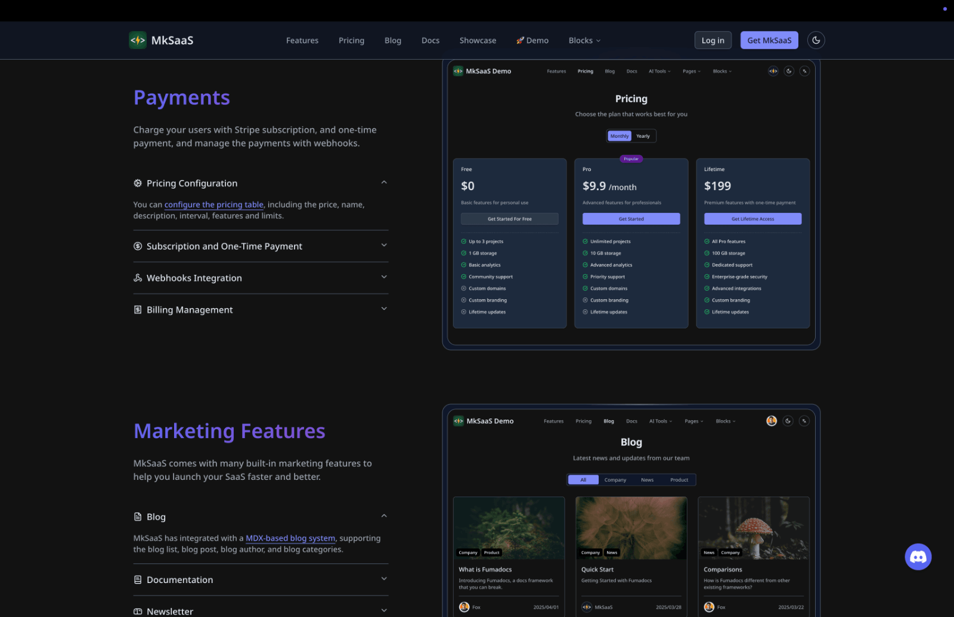The image size is (954, 617).
Task: Open Docs in main navigation
Action: 430,40
